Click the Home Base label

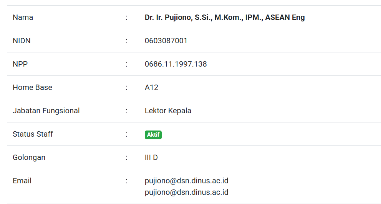32,87
